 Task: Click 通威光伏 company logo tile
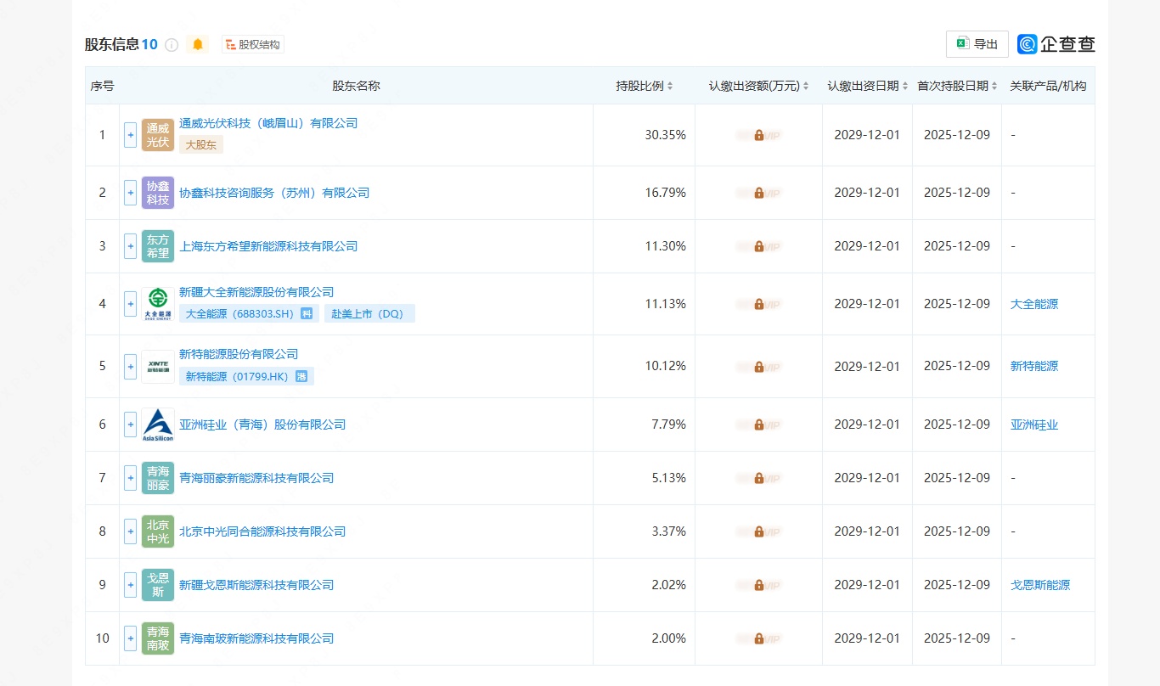pyautogui.click(x=158, y=135)
